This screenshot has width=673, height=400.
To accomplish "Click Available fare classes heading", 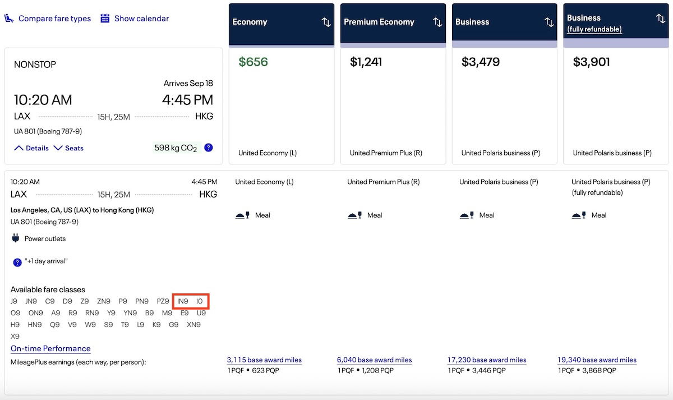I will [x=48, y=289].
